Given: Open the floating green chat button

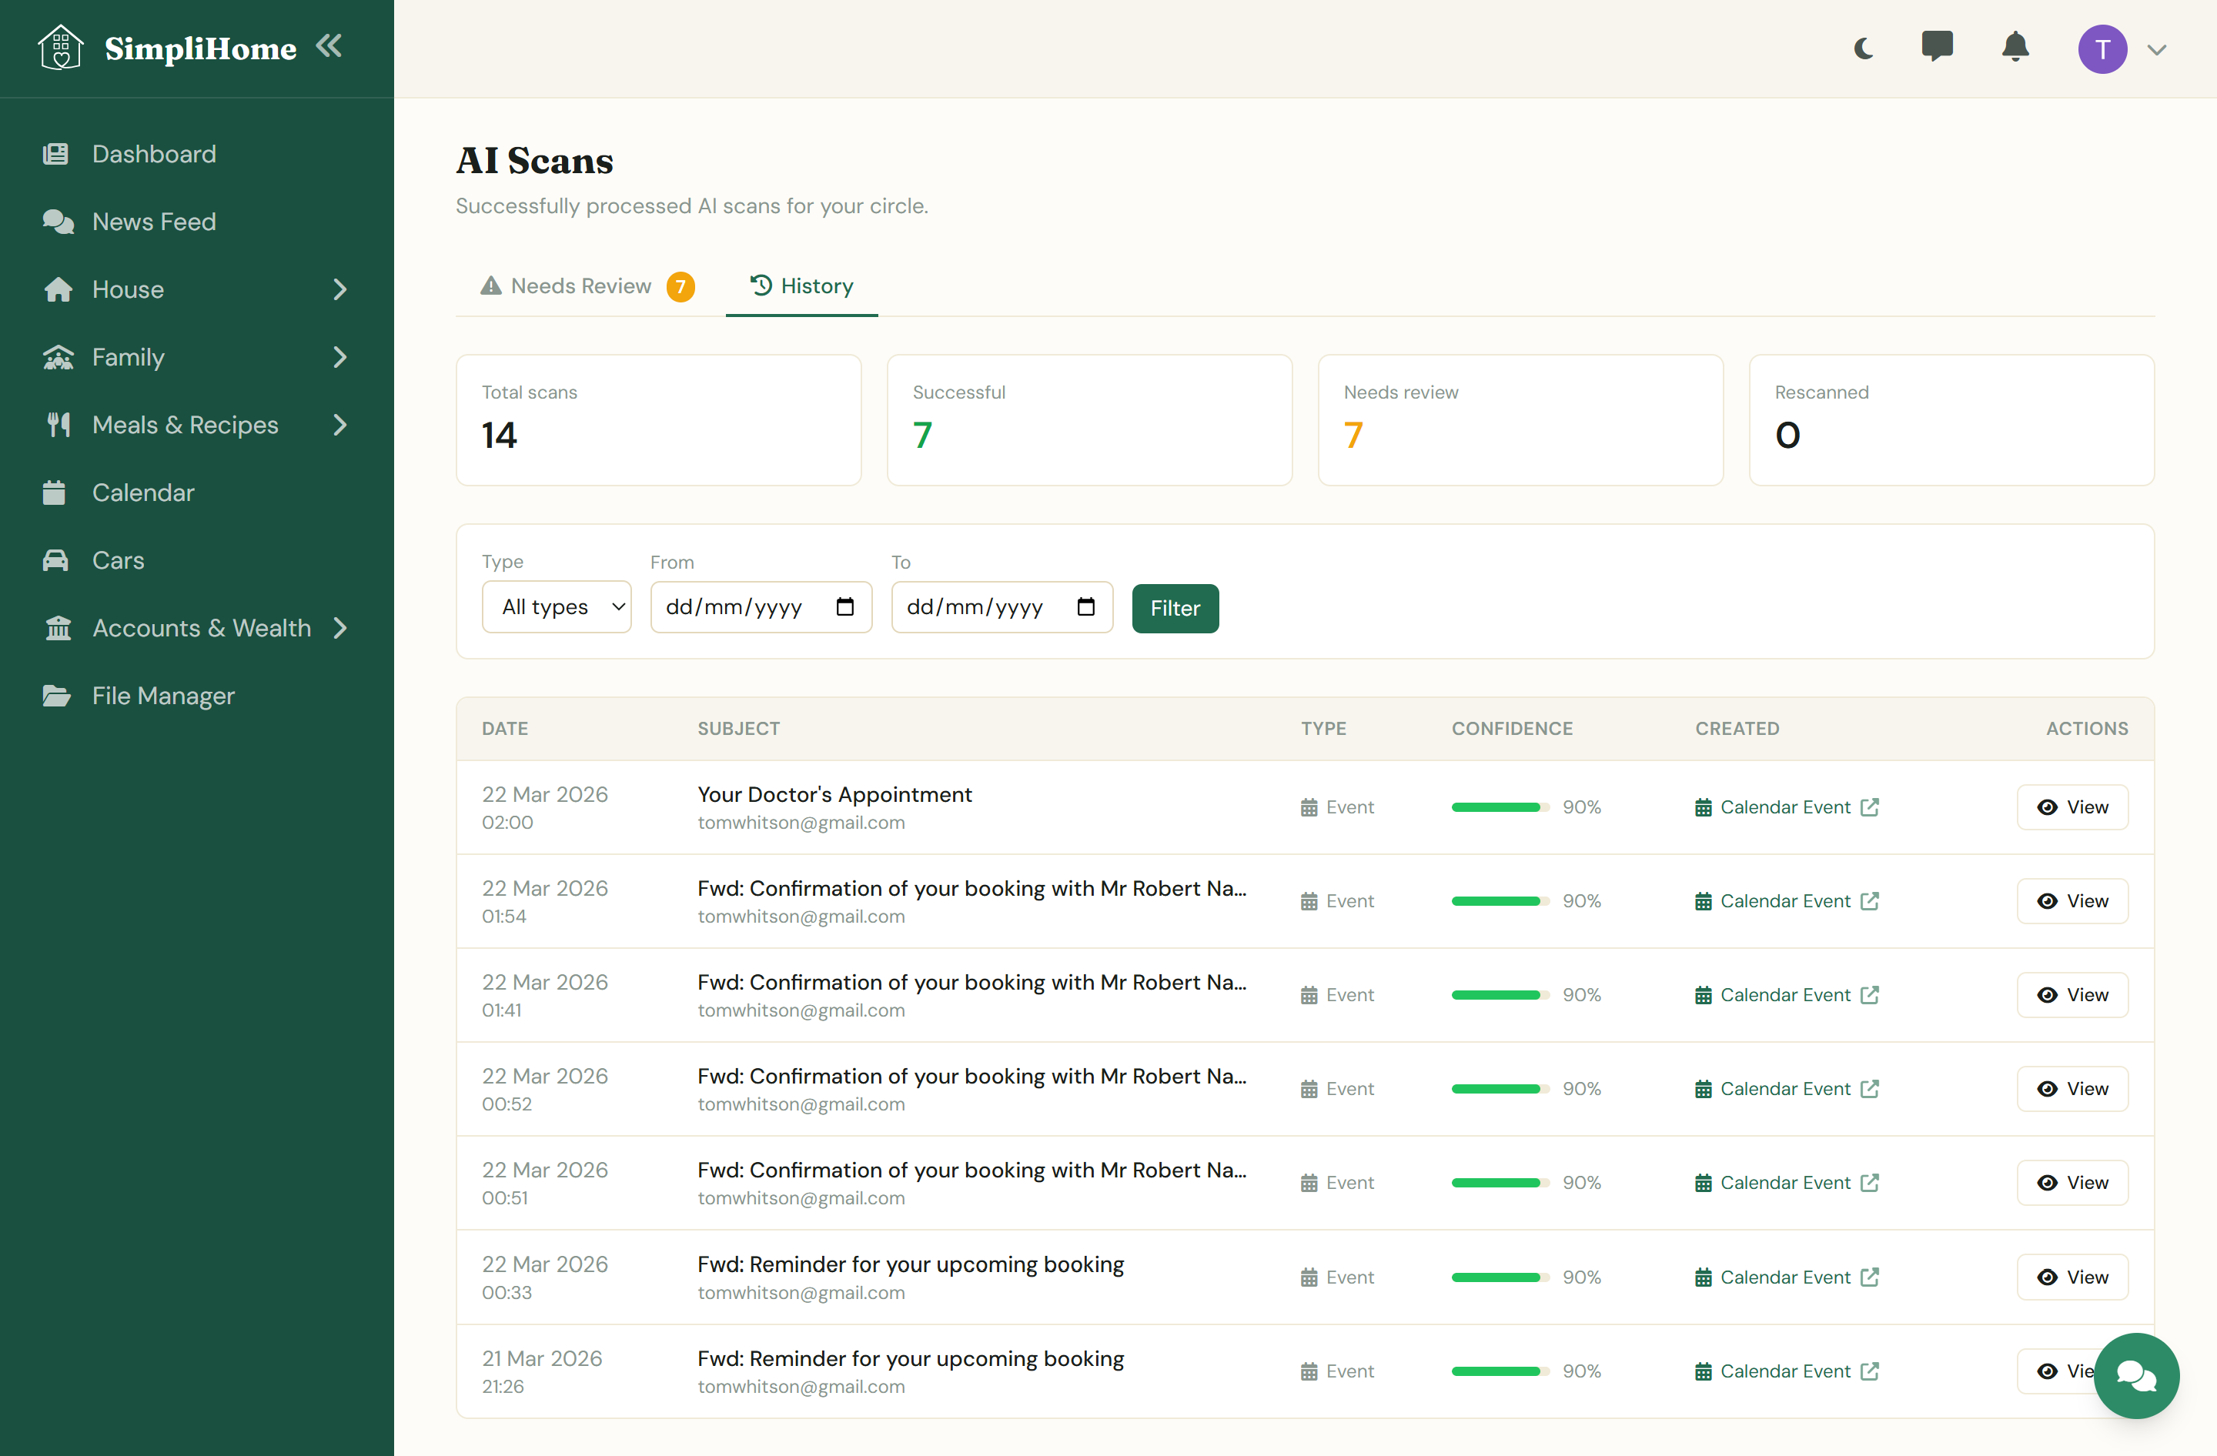Looking at the screenshot, I should pyautogui.click(x=2135, y=1375).
